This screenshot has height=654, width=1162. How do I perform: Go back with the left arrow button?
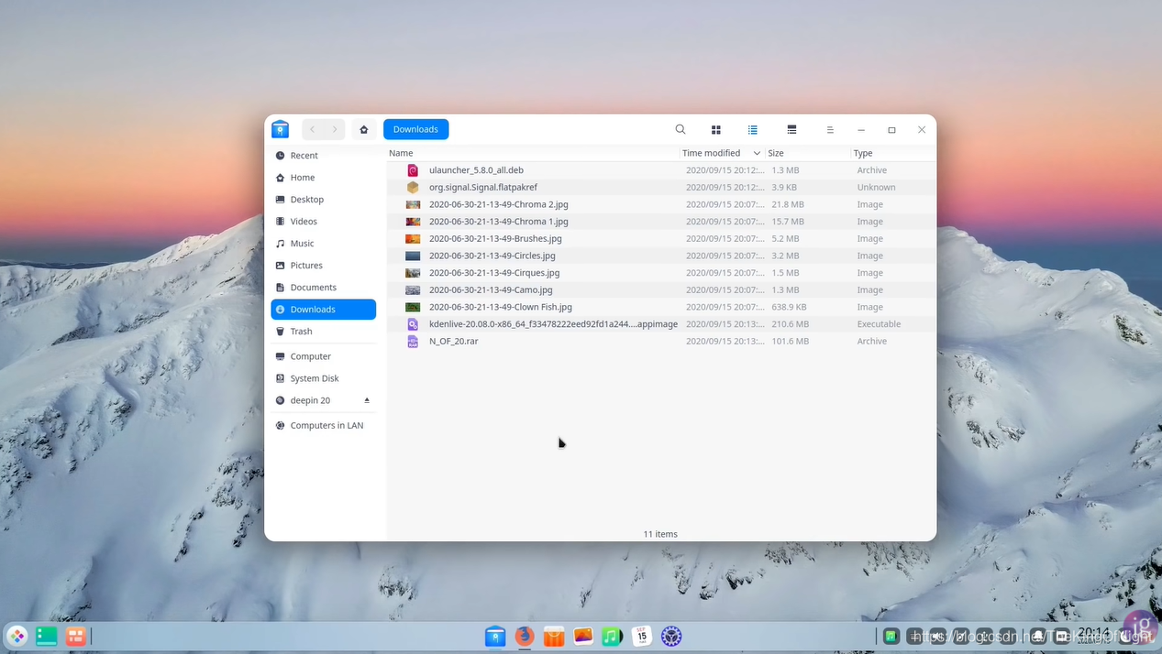[x=313, y=129]
